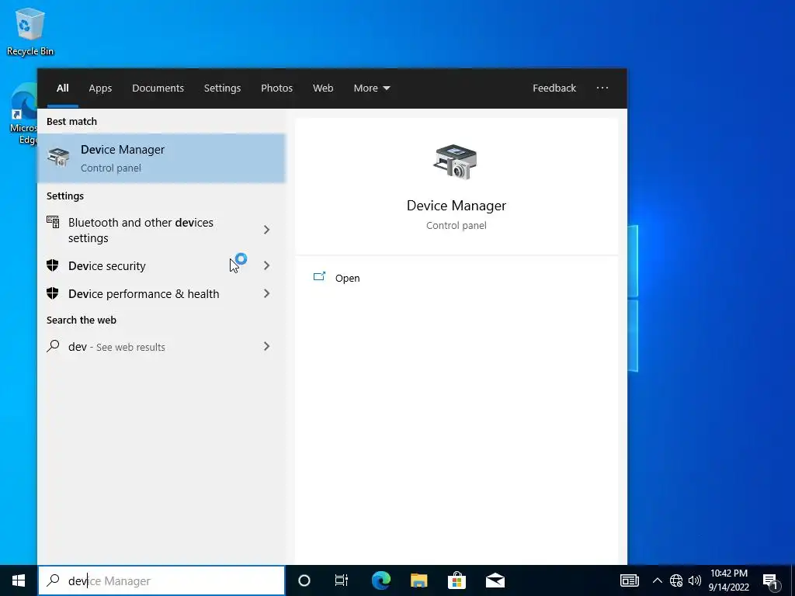This screenshot has height=596, width=795.
Task: Click Device security shield icon
Action: [53, 265]
